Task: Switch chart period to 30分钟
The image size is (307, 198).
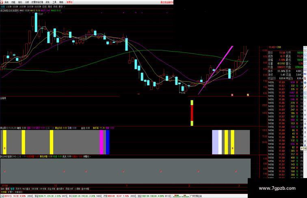Action: click(30, 7)
